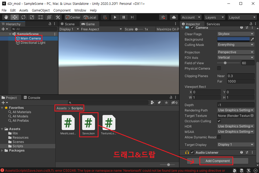Switch to the Scene tab
Screen dimensions: 259x173
[x=68, y=24]
